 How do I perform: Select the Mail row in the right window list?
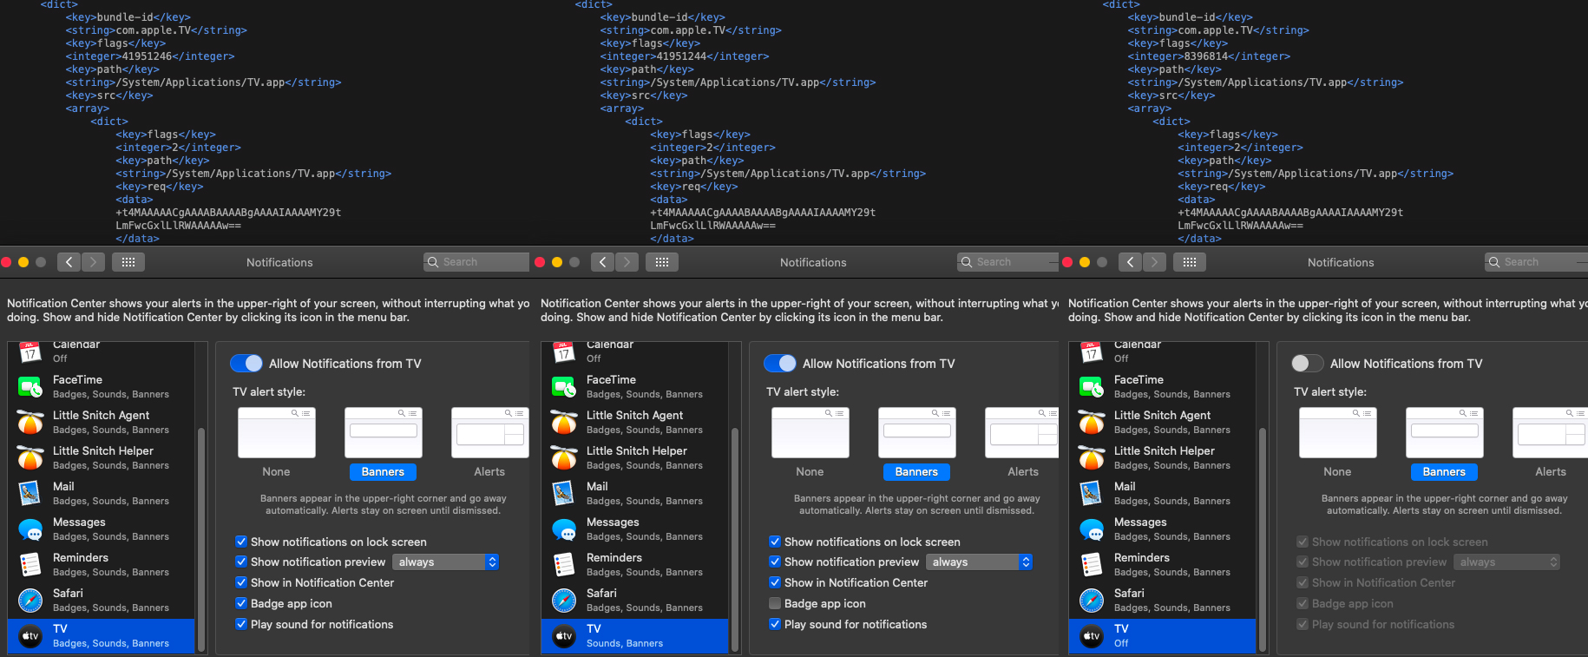(x=1163, y=494)
